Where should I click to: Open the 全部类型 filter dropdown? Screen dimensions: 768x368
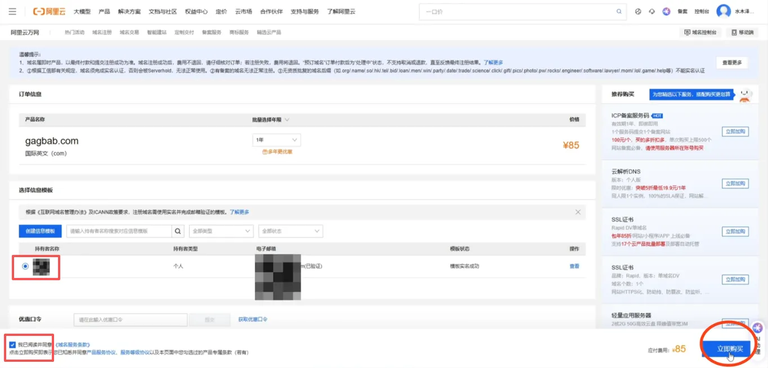coord(221,231)
